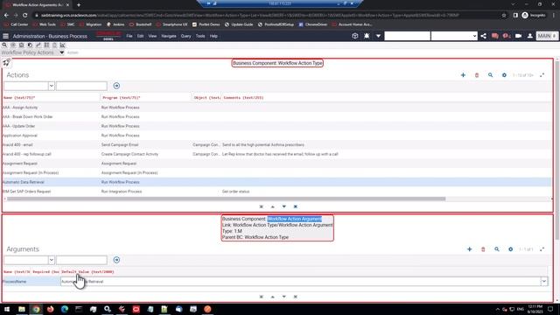Maximize the Actions applet
The image size is (560, 315).
(542, 75)
